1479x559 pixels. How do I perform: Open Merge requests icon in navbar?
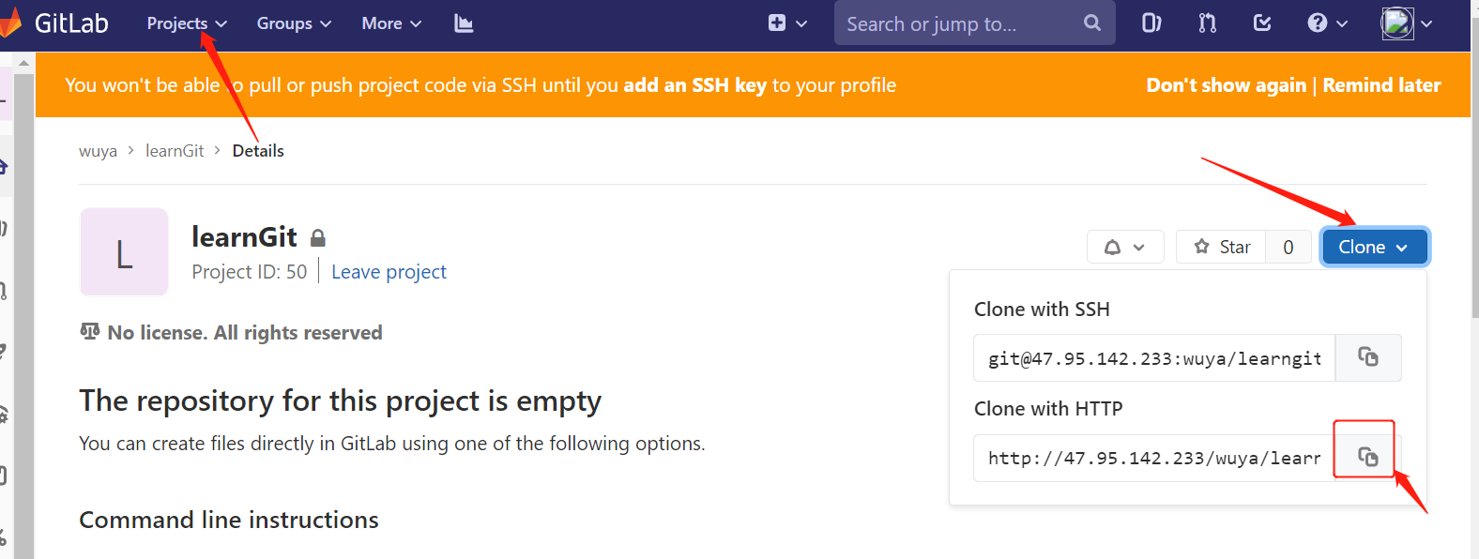pos(1208,23)
